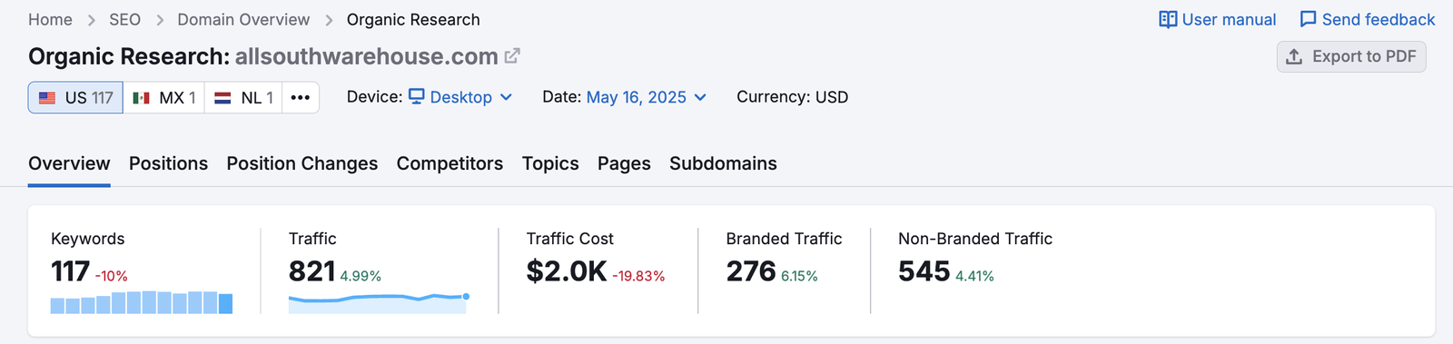Click the User manual book icon
This screenshot has height=344, width=1453.
pos(1168,20)
